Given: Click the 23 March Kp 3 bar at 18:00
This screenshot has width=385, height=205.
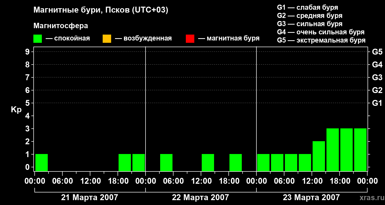Looking at the screenshot, I should (346, 150).
